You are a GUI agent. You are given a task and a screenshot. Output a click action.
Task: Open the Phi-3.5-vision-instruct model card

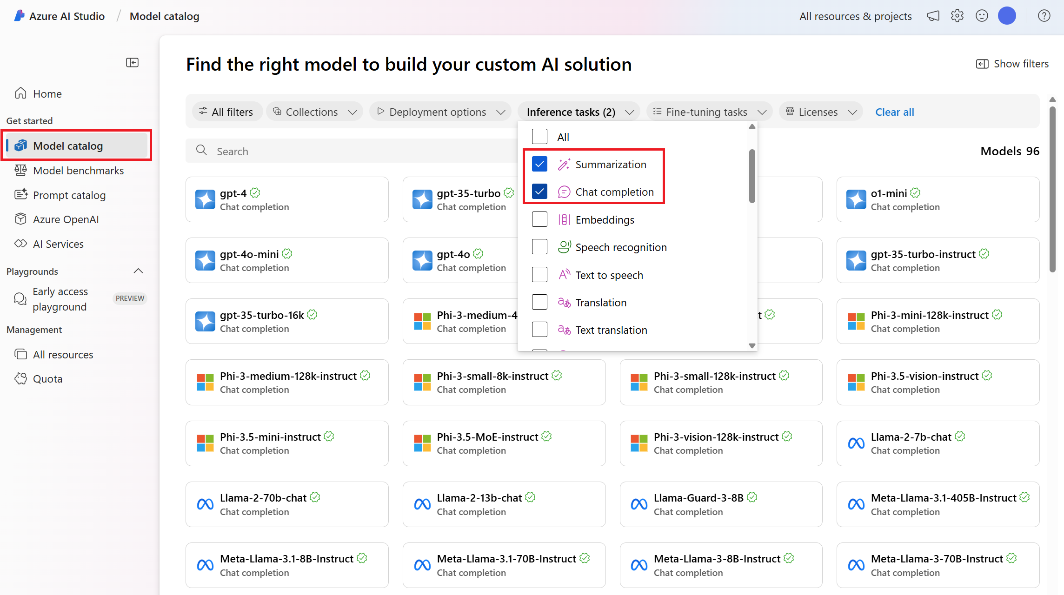tap(938, 382)
